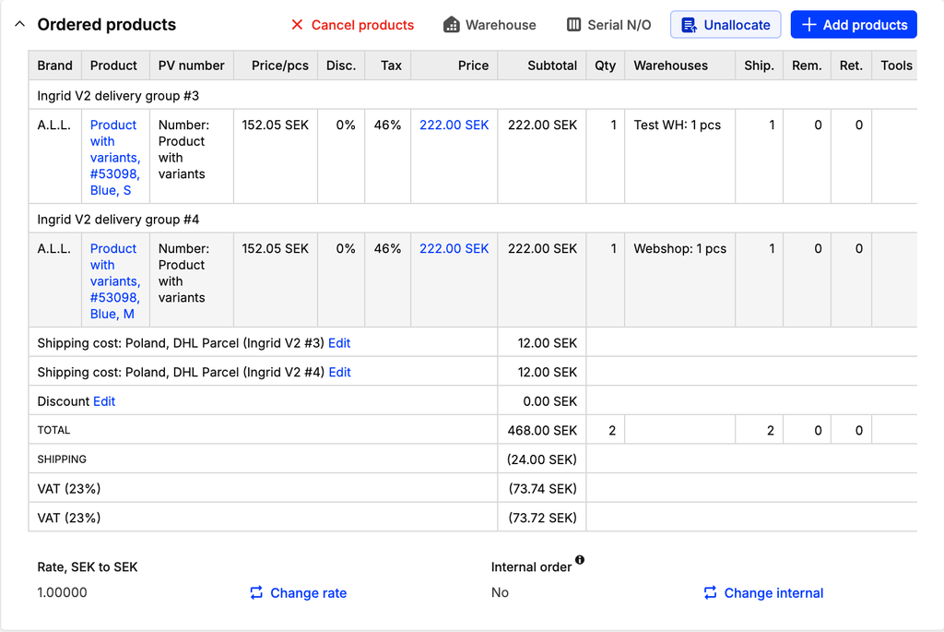The image size is (944, 632).
Task: Click the 222.00 SEK price in group #3
Action: tap(454, 125)
